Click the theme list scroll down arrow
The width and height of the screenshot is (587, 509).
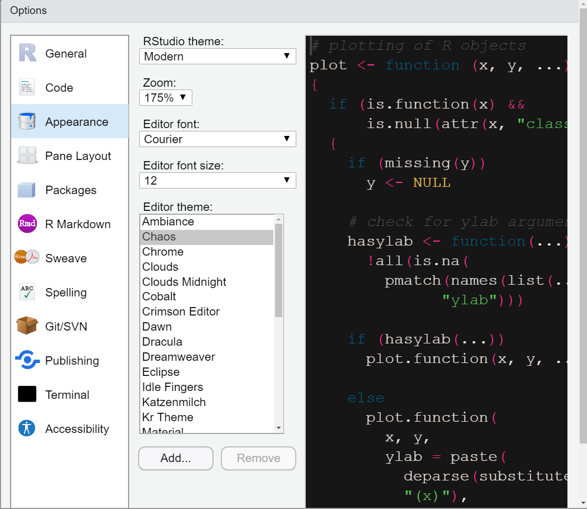pyautogui.click(x=278, y=428)
